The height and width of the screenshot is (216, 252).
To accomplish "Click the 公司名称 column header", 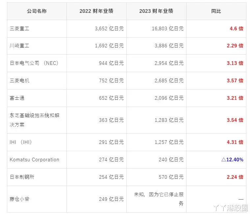I will click(37, 11).
